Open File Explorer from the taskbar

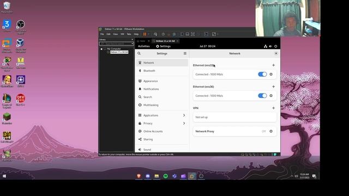point(157,176)
